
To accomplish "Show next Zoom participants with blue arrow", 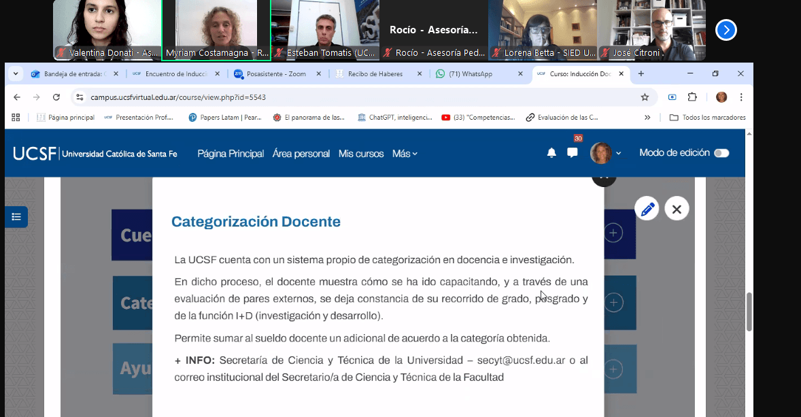I will pos(726,30).
